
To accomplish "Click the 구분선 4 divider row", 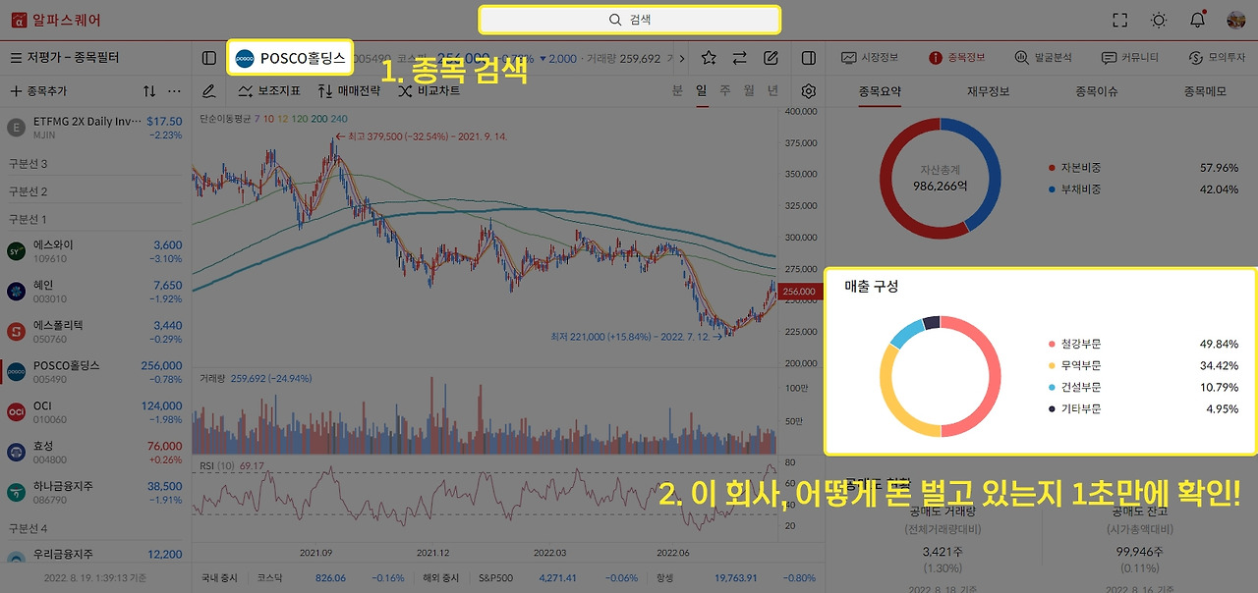I will click(x=94, y=528).
